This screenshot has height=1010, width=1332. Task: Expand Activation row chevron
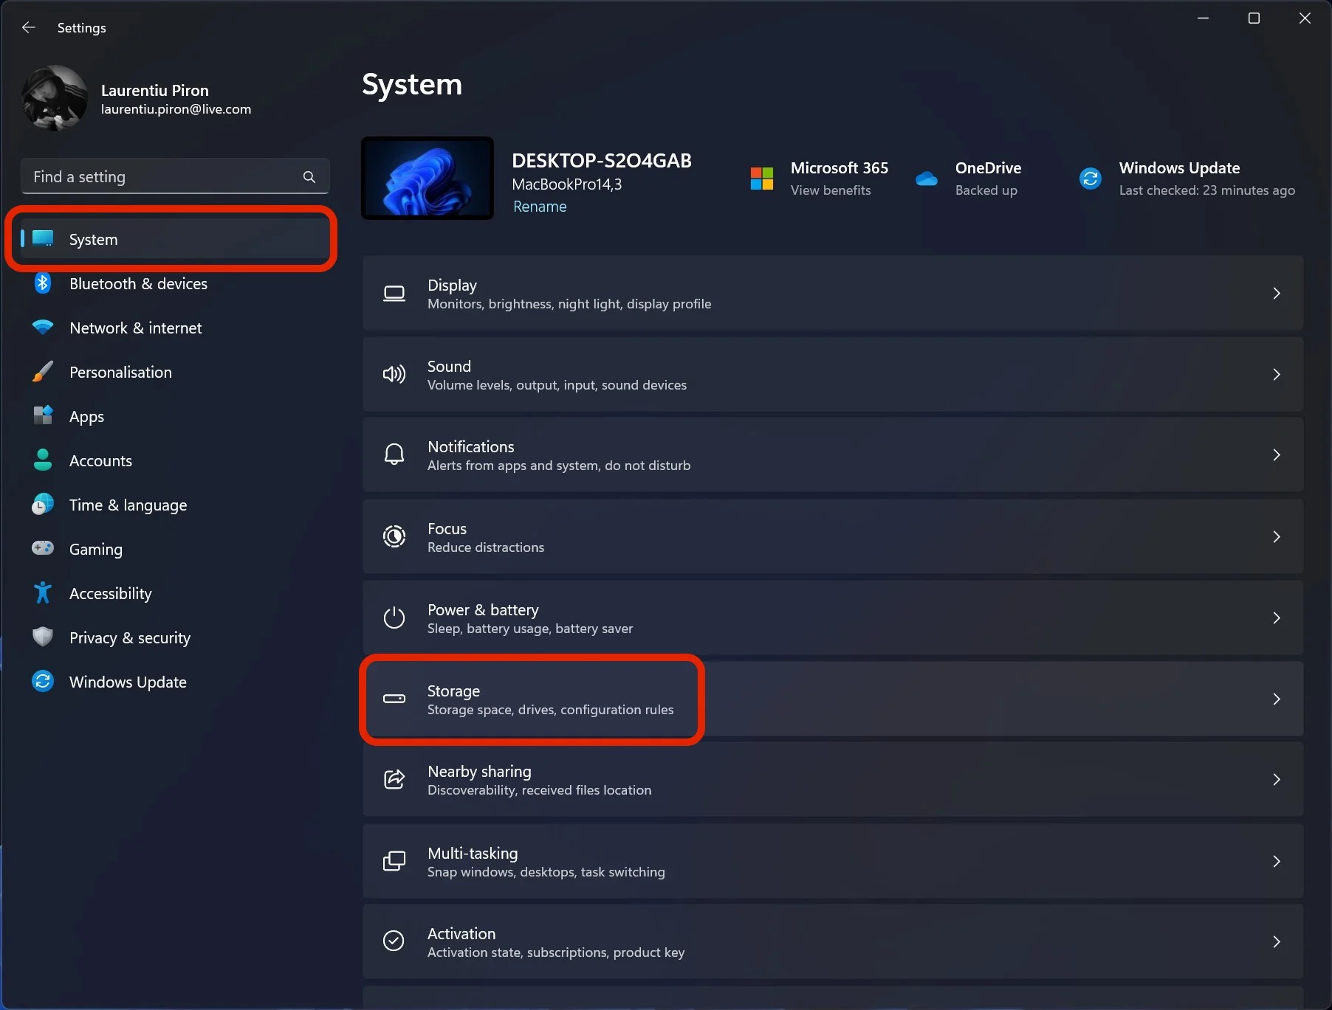pos(1277,941)
